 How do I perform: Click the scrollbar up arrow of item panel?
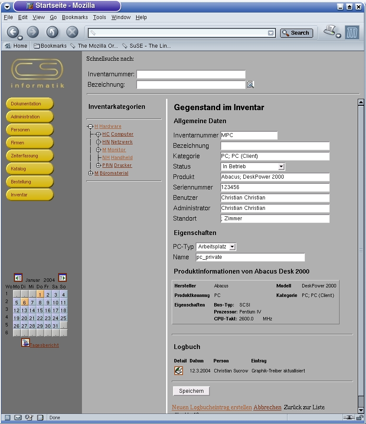(361, 102)
